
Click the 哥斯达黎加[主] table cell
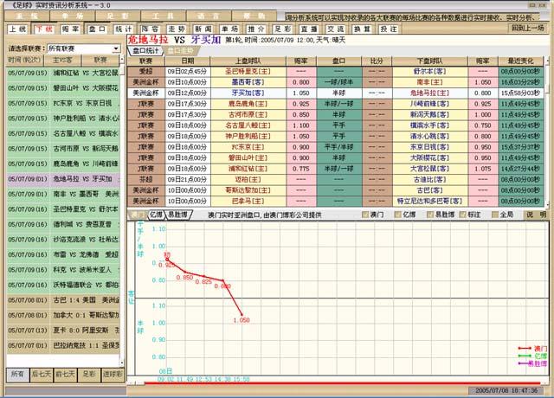(x=248, y=190)
